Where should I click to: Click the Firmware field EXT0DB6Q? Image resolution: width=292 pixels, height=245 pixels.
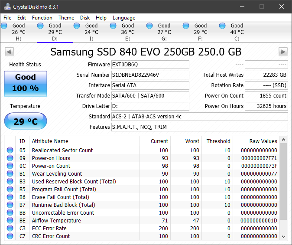tap(150, 65)
